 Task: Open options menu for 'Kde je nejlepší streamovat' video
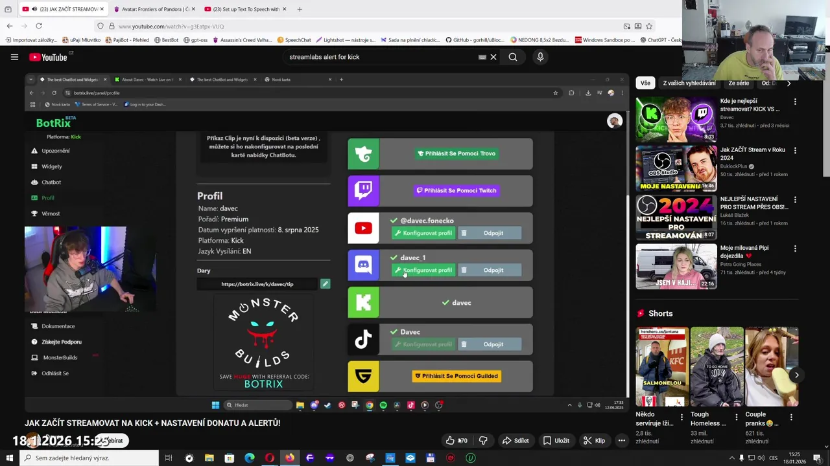[795, 102]
